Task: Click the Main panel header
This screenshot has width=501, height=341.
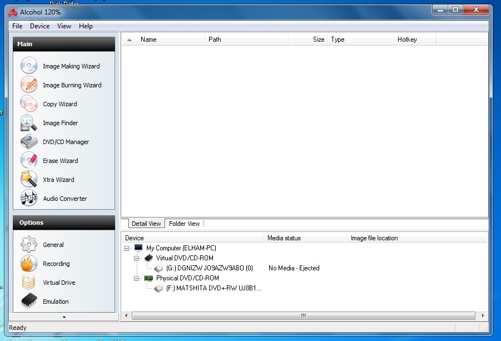Action: 64,44
